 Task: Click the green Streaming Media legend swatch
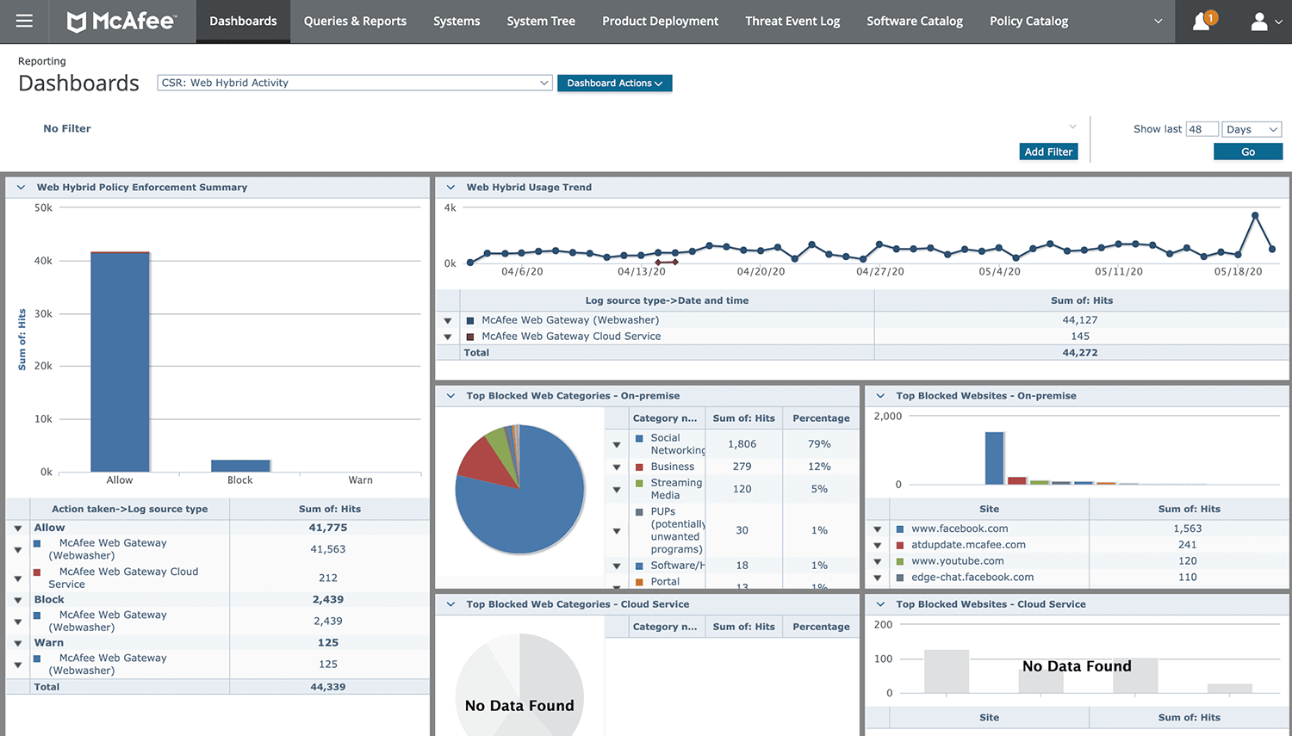click(x=639, y=483)
